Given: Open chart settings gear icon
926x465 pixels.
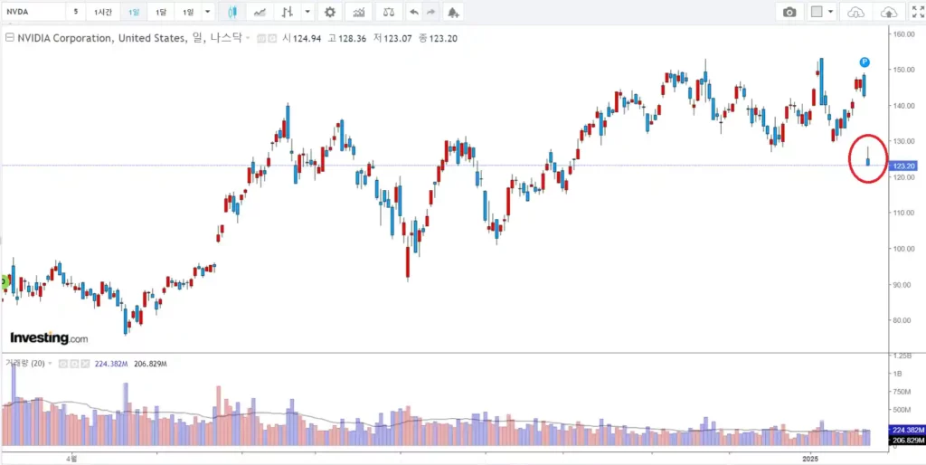Looking at the screenshot, I should tap(330, 12).
